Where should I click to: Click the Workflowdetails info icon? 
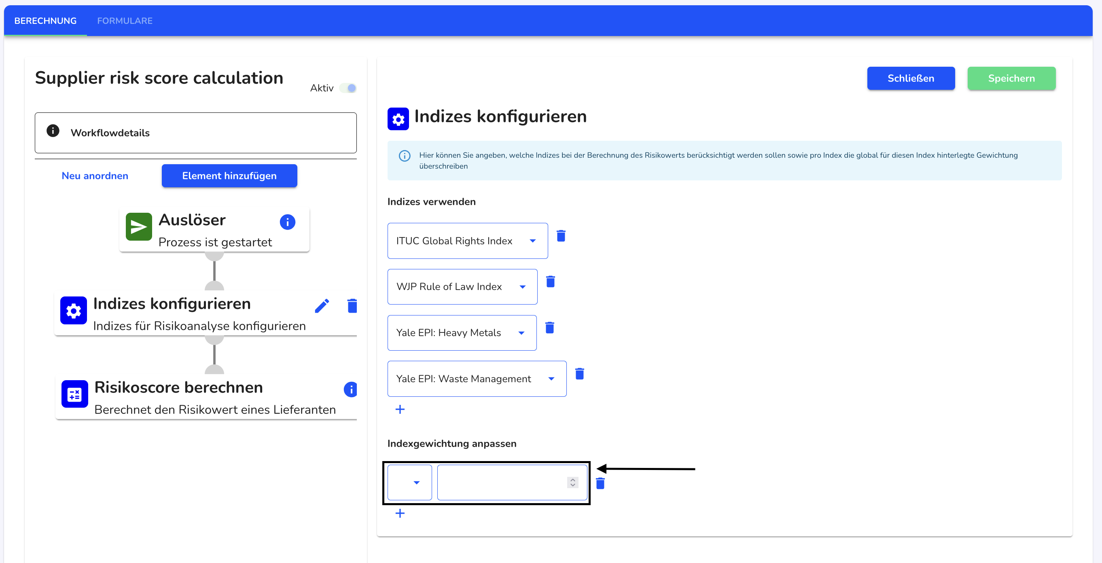point(53,131)
